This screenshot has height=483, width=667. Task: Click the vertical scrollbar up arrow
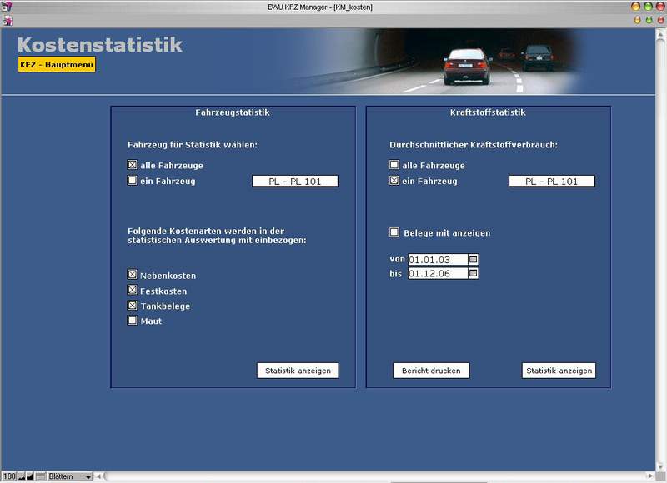click(660, 34)
